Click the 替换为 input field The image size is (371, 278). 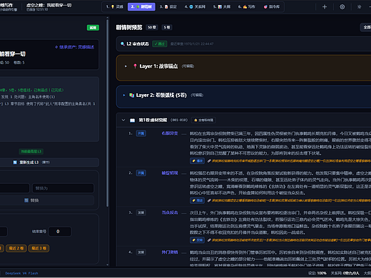pos(63,188)
